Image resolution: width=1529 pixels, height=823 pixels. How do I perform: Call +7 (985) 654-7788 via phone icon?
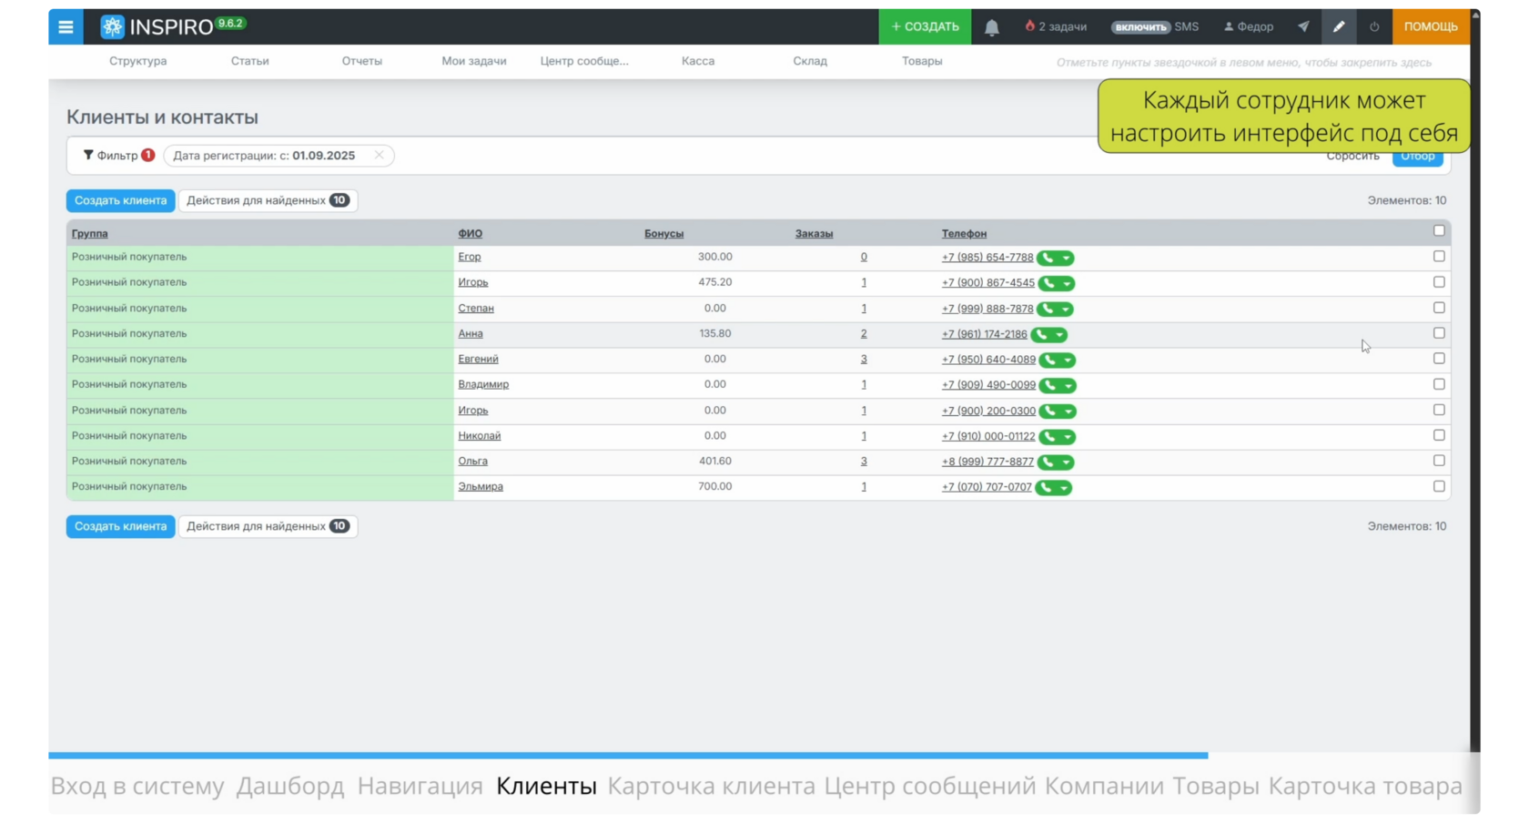pyautogui.click(x=1048, y=259)
